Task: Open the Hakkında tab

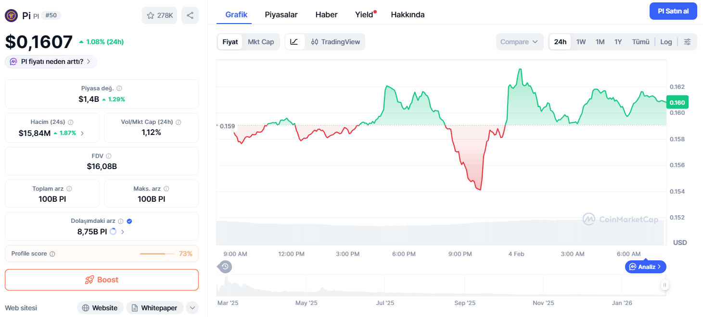Action: tap(408, 14)
